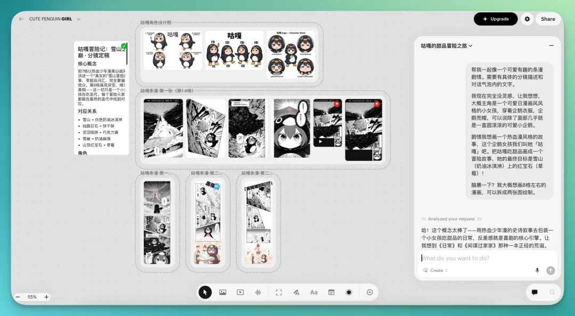Select the pointer cursor tool

click(x=205, y=292)
